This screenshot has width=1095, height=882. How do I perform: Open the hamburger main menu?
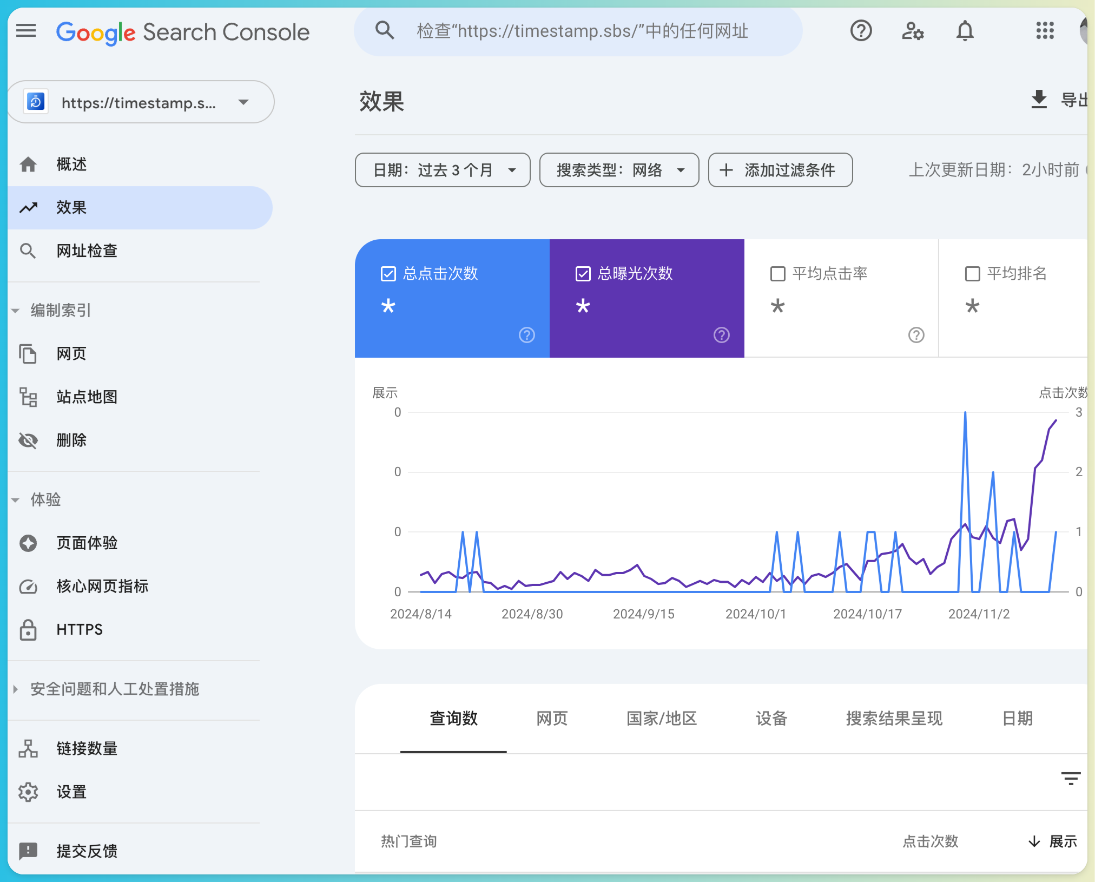[26, 31]
